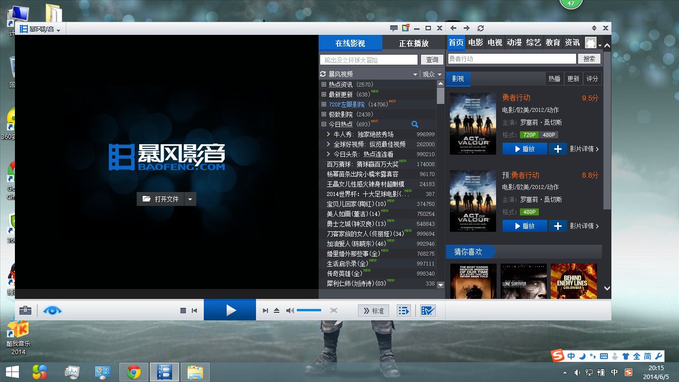Open dropdown arrow next to 打开文件
This screenshot has height=382, width=679.
click(190, 199)
